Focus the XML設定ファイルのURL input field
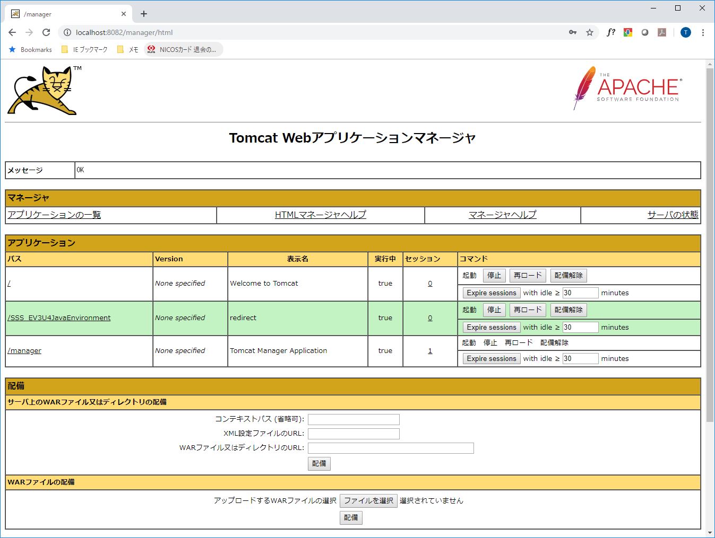The width and height of the screenshot is (715, 538). tap(354, 434)
